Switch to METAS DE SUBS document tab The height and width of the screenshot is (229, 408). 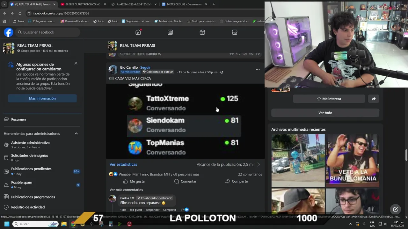coord(185,4)
